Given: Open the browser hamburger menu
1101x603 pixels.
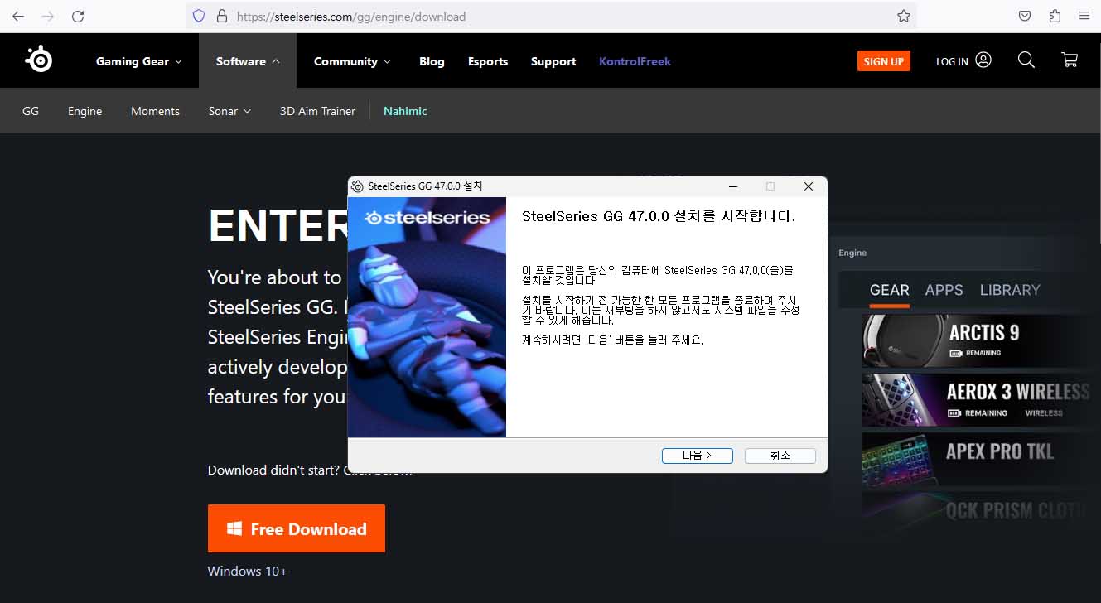Looking at the screenshot, I should 1084,16.
